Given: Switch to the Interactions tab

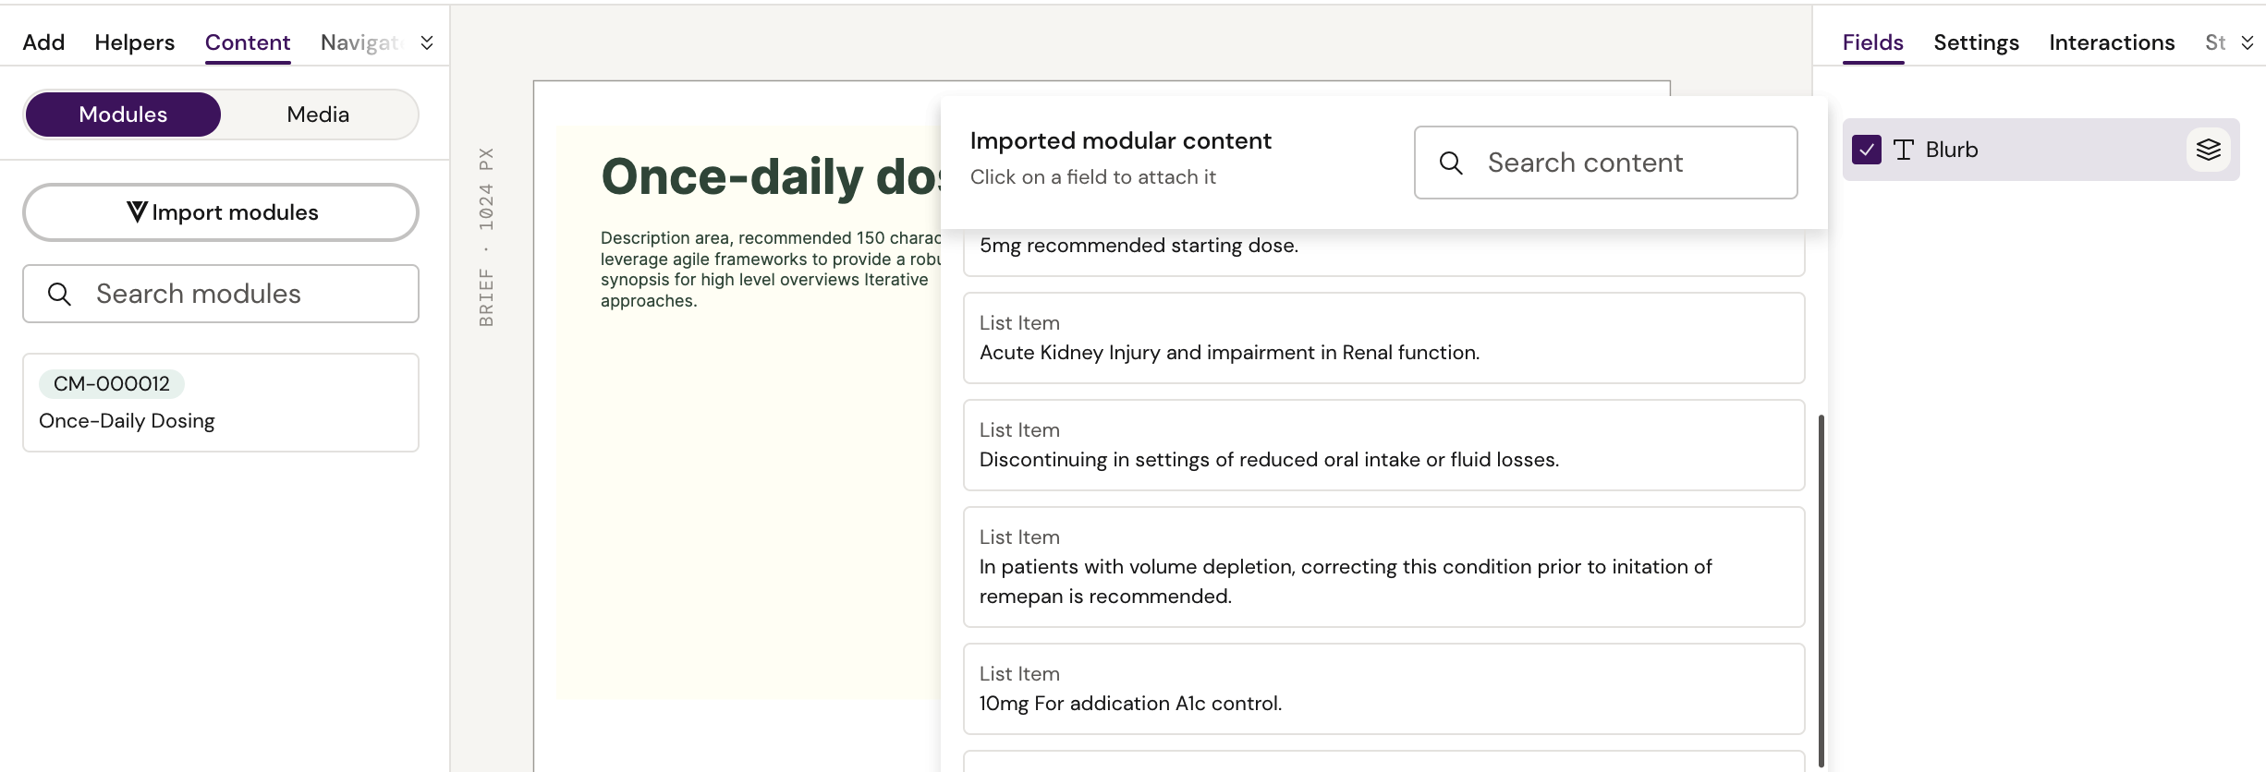Looking at the screenshot, I should click(x=2111, y=42).
